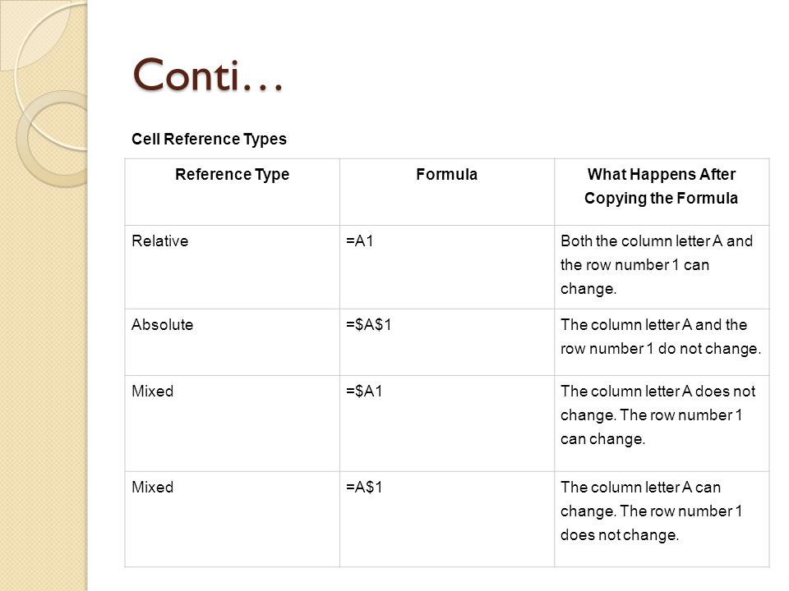This screenshot has width=789, height=591.
Task: Select description 'The column letter A does not change'
Action: (657, 403)
